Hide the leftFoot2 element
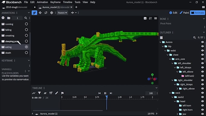206x116 pixels. 202,76
